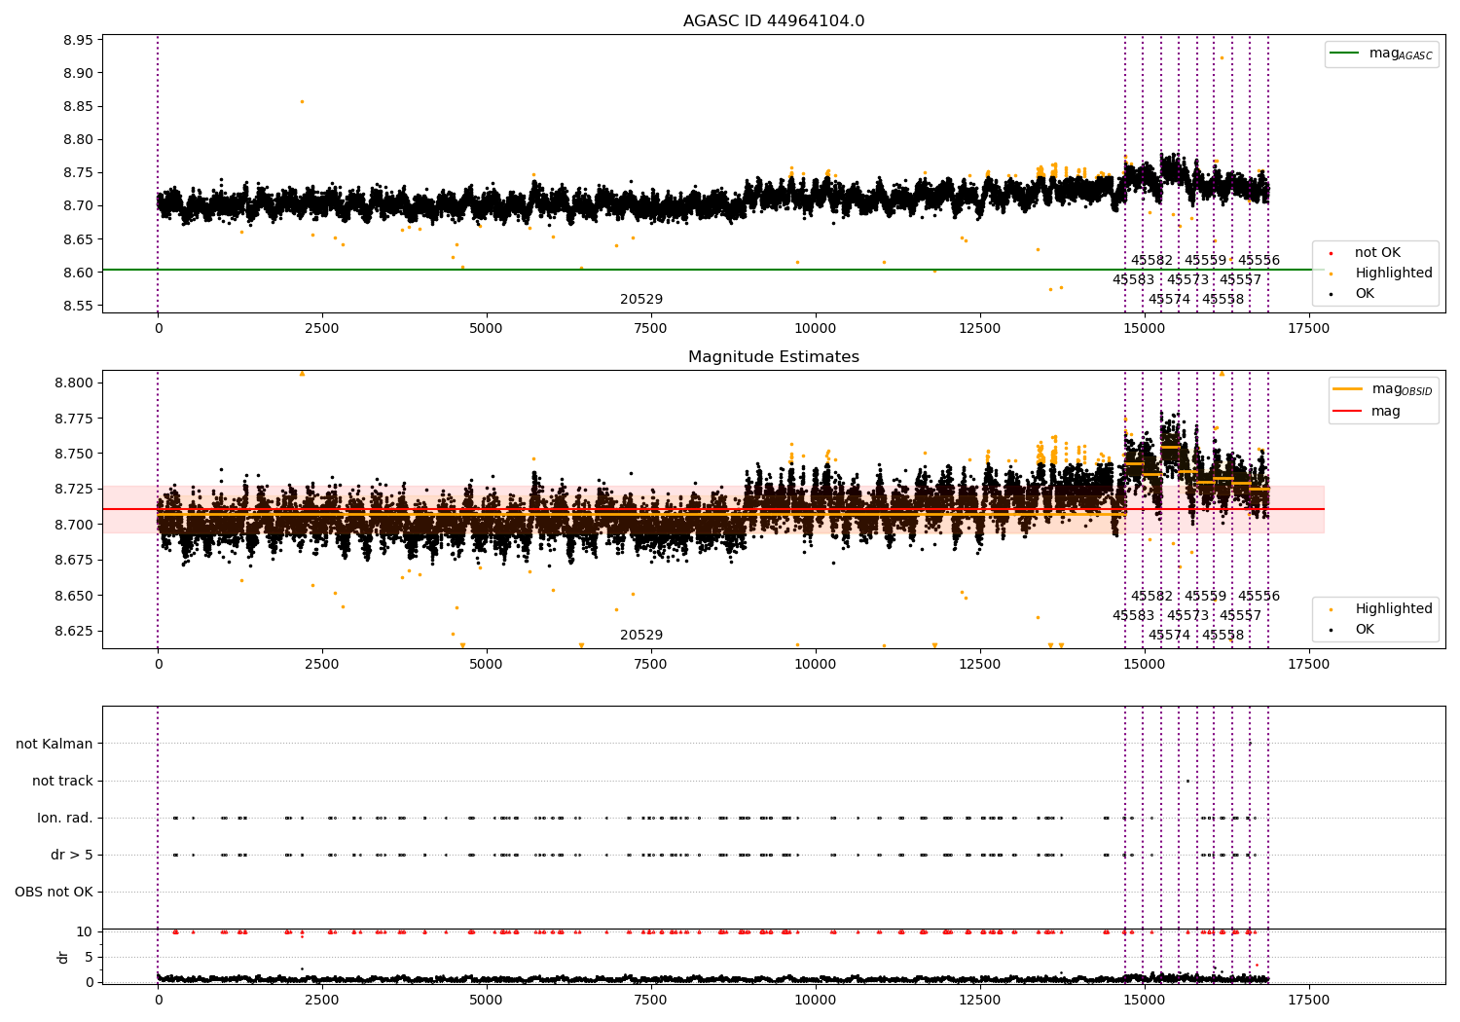Click "Highlighted" in the middle plot legend

1394,609
